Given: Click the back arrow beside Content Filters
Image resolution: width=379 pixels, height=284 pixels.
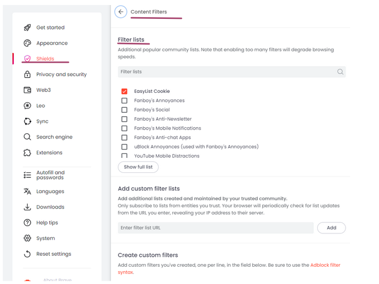Looking at the screenshot, I should point(121,12).
